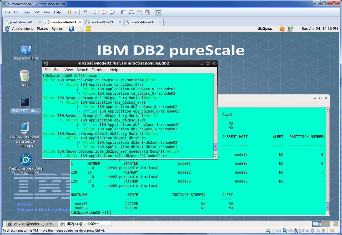This screenshot has width=342, height=235.
Task: Open GNOME Applications menu
Action: (23, 29)
